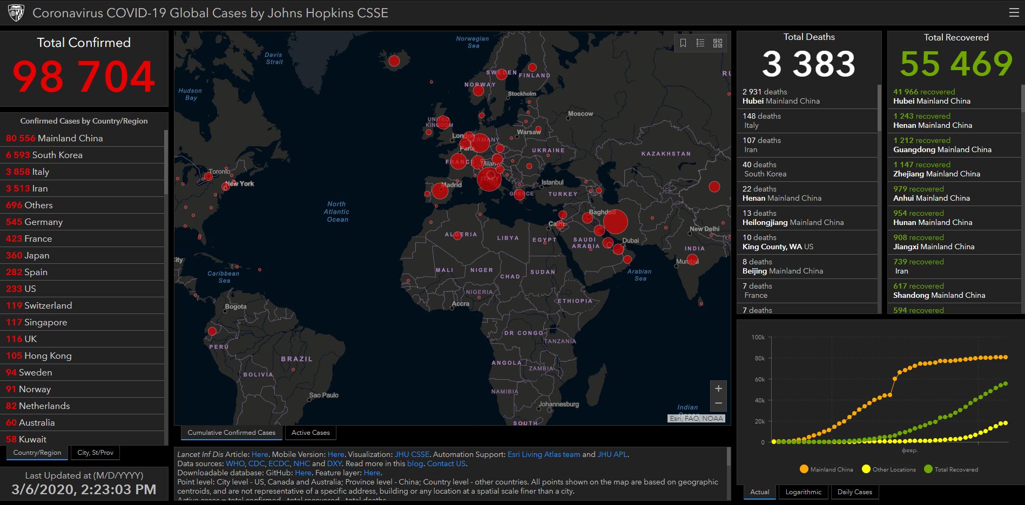Select Japan in country list
The image size is (1025, 505).
pos(82,255)
